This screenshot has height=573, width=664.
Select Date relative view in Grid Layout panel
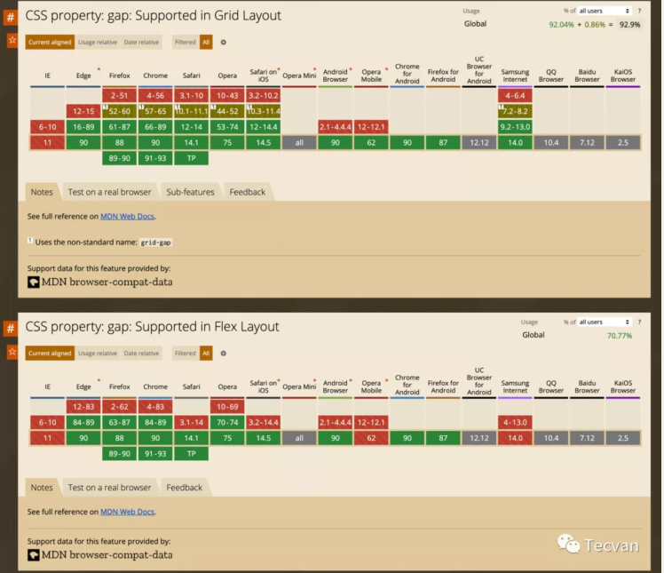[141, 42]
